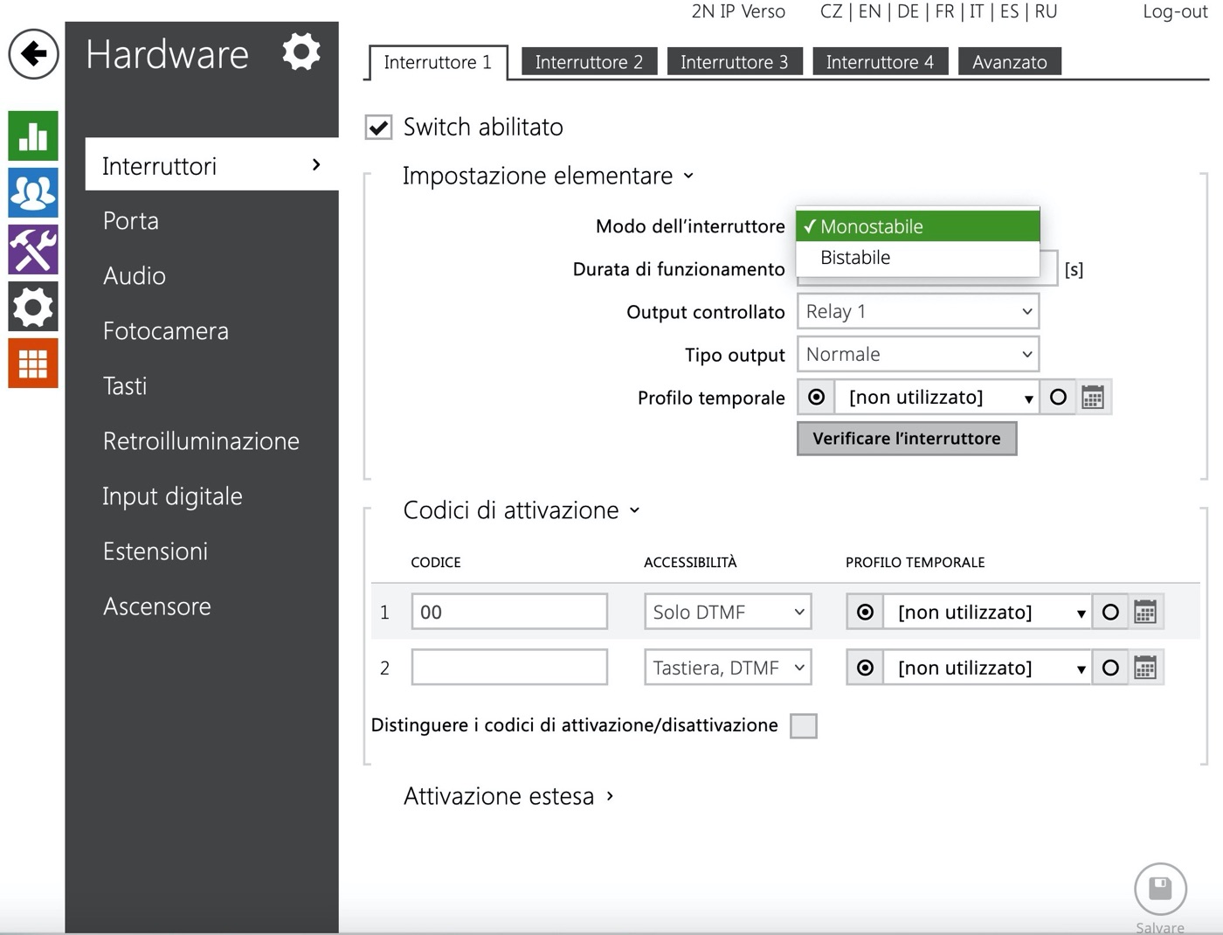Click the Salvare floppy disk icon
1223x935 pixels.
pyautogui.click(x=1160, y=889)
